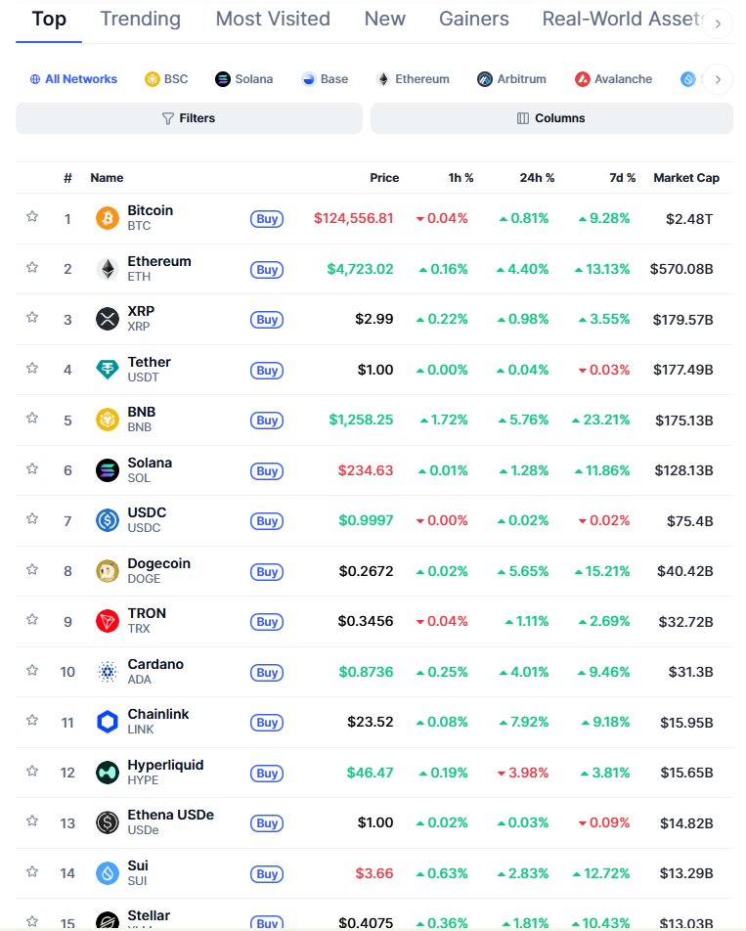Viewport: 746px width, 931px height.
Task: Toggle the Cardano watchlist star
Action: click(x=32, y=670)
